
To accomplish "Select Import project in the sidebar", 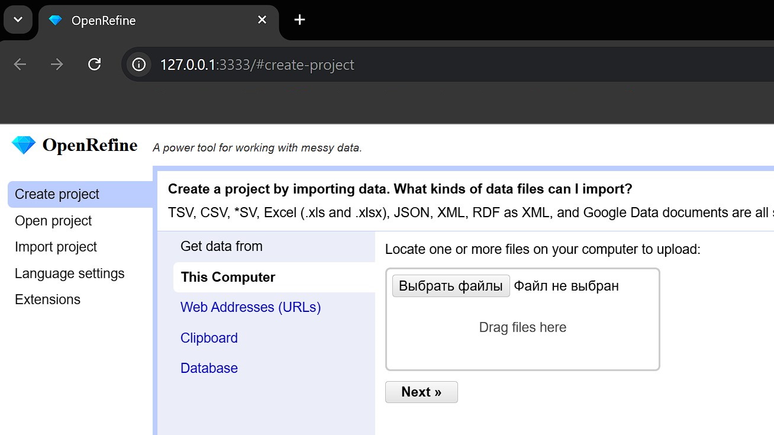I will (x=56, y=247).
